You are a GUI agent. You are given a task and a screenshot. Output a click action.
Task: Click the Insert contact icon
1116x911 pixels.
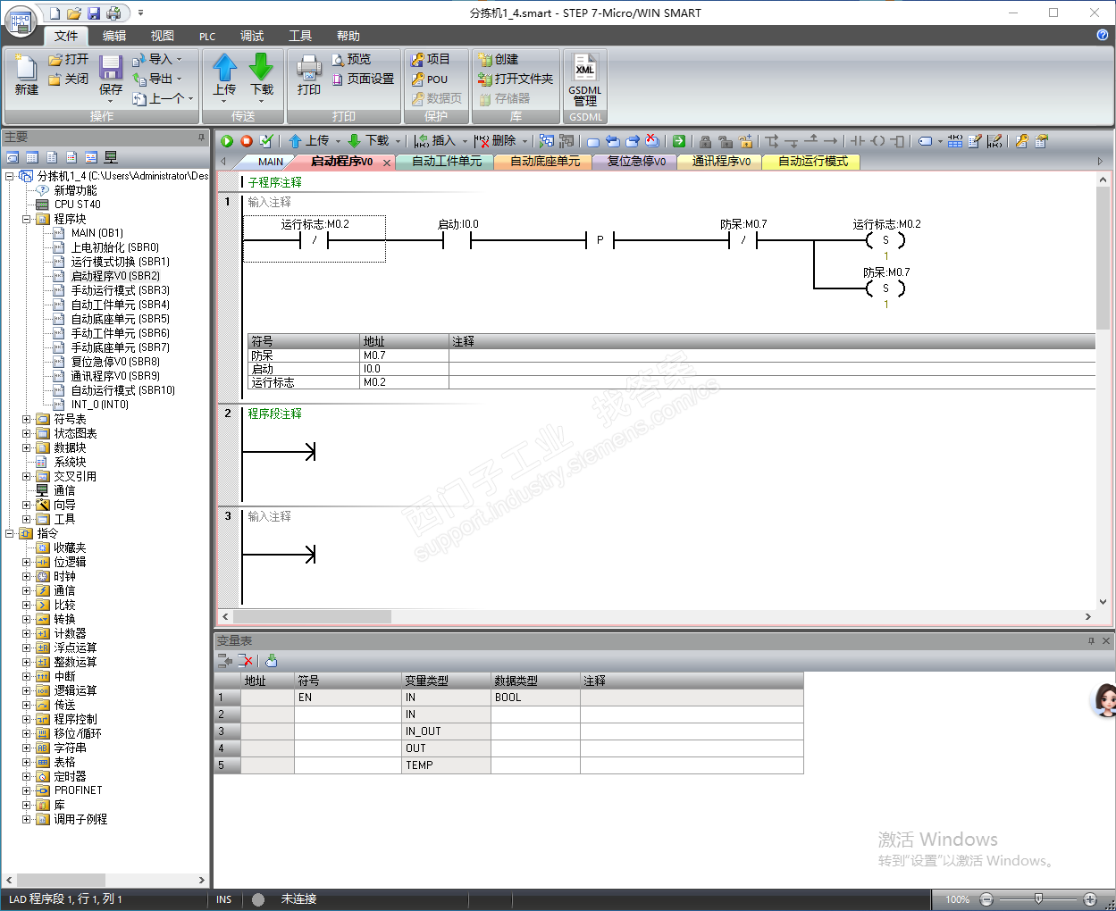[858, 141]
